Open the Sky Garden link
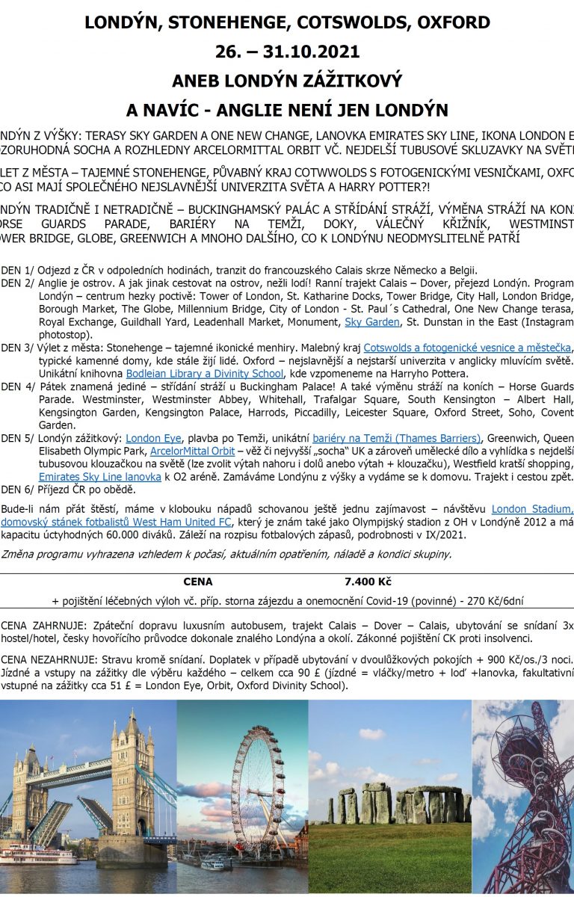The height and width of the screenshot is (897, 574). 372,322
